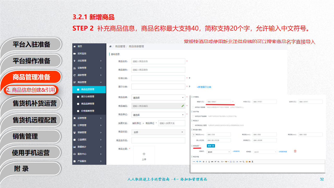Image resolution: width=334 pixels, height=188 pixels.
Task: Click the 实时监控 camera icon in sidebar
Action: [75, 54]
